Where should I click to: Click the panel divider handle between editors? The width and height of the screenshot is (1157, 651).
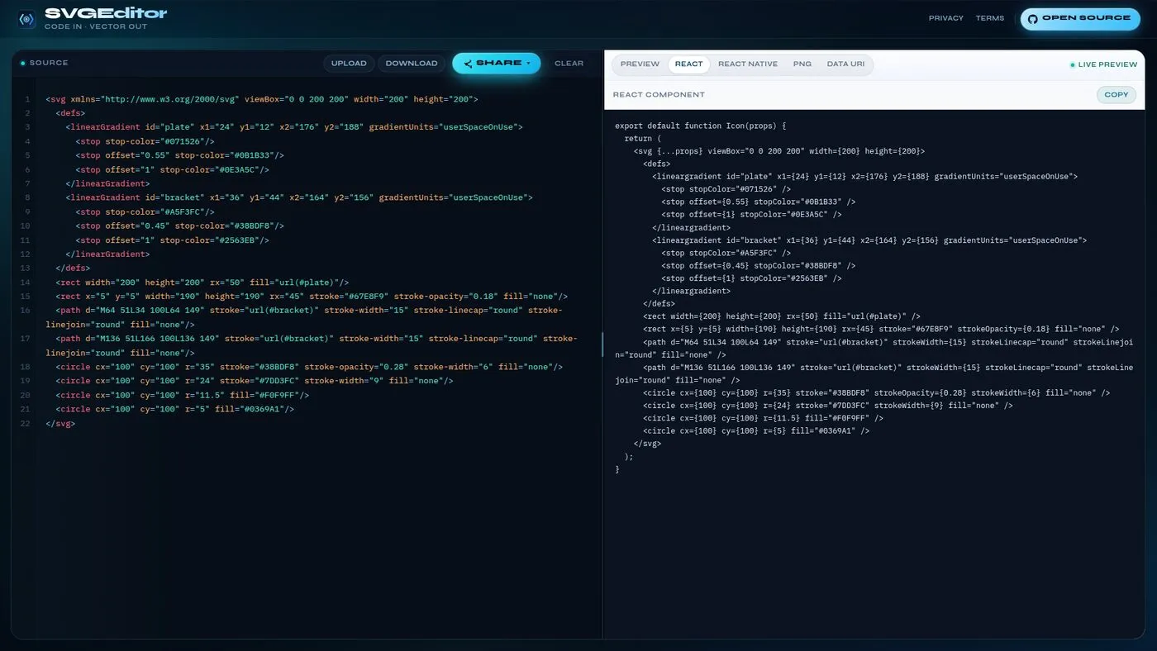(x=602, y=345)
